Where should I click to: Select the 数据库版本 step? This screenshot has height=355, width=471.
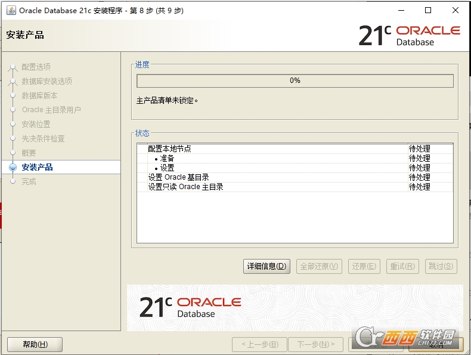click(x=39, y=95)
